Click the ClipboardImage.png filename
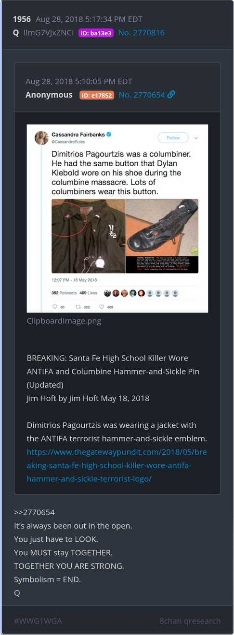This screenshot has width=234, height=635. pos(64,320)
